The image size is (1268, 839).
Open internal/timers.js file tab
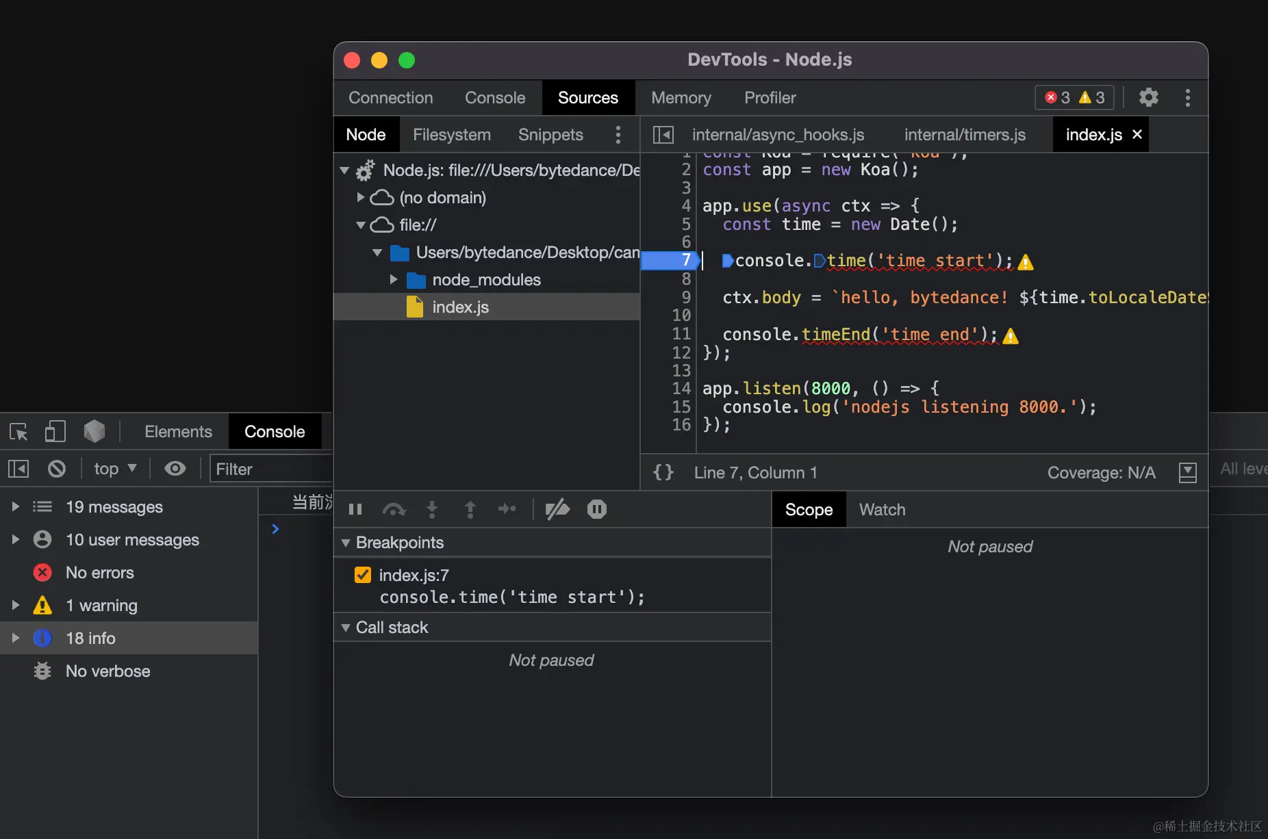(x=964, y=135)
